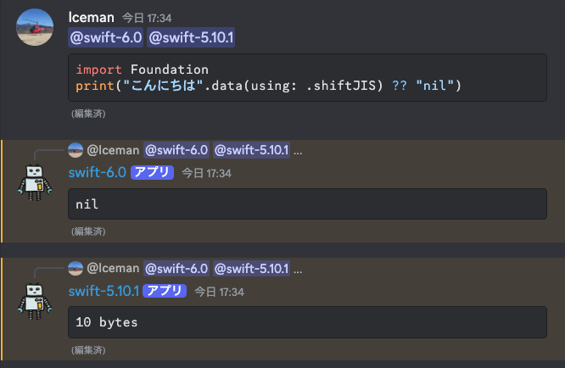Jump to original via @Iceman in swift-5.10.1 reply
This screenshot has height=368, width=565.
(113, 268)
